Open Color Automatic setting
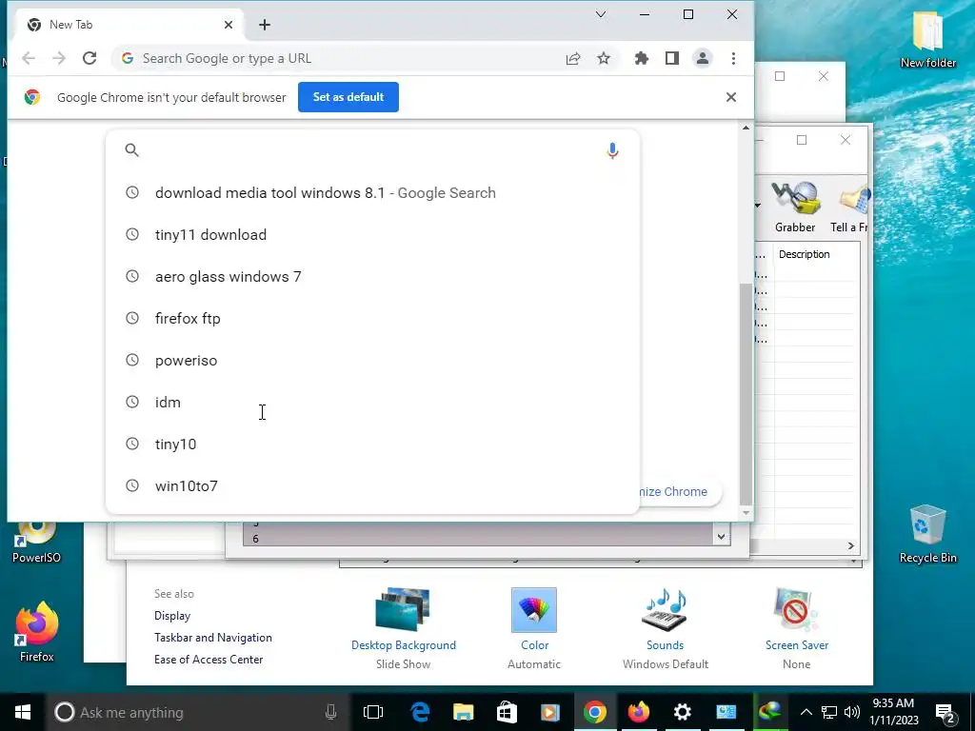Screen dimensions: 975x731 pos(534,628)
